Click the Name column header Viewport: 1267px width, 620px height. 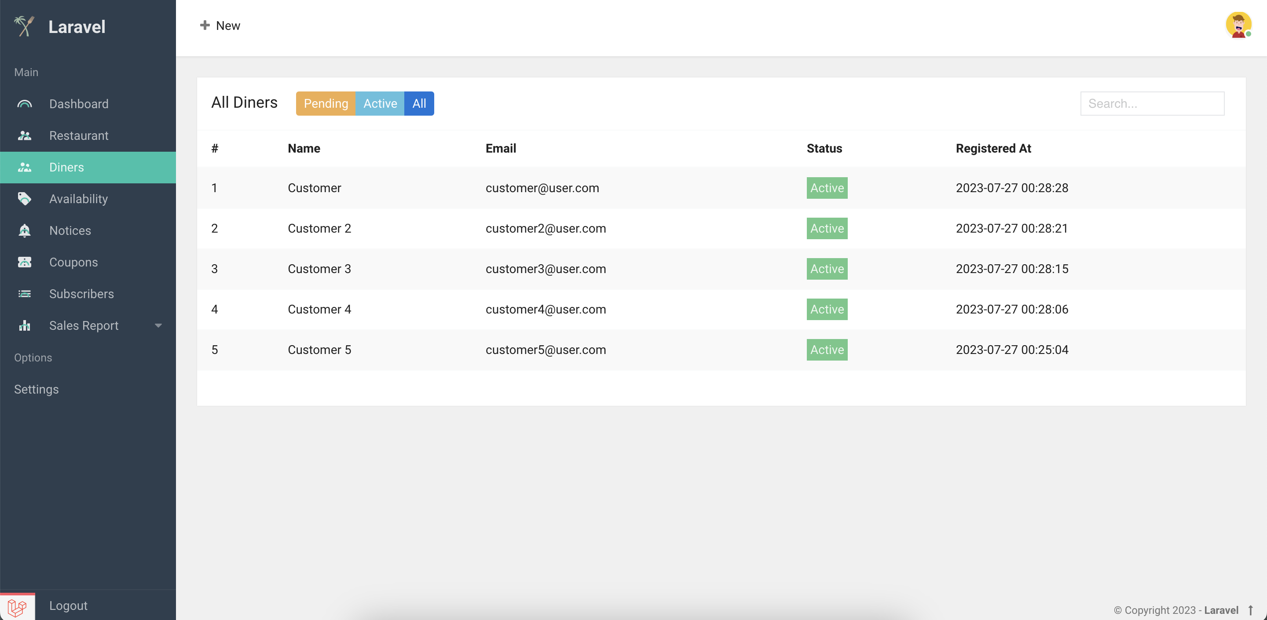click(304, 149)
